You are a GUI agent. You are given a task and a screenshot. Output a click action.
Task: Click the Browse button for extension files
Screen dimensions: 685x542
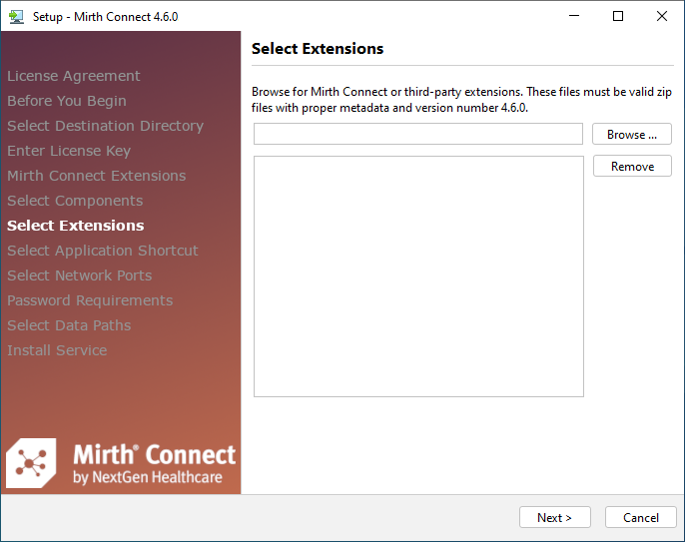click(631, 135)
